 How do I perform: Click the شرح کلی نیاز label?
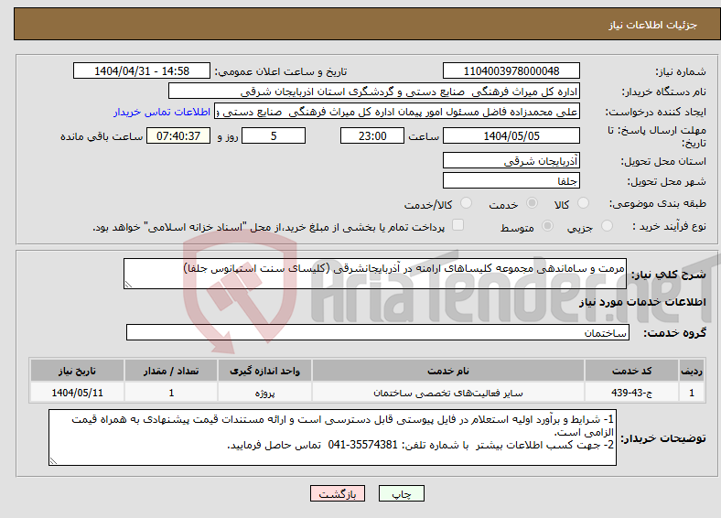click(669, 275)
